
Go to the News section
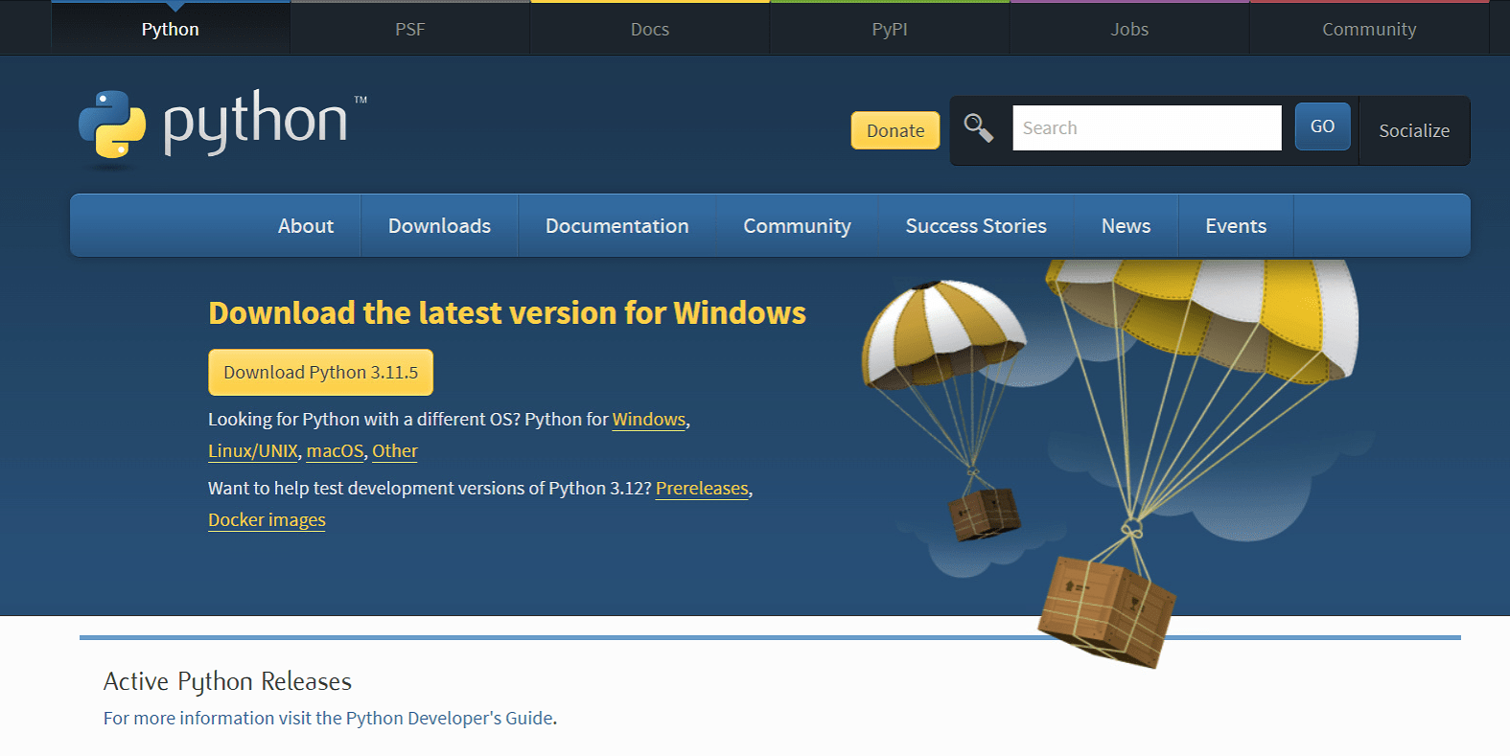[1126, 226]
